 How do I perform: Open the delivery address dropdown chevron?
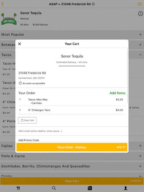[93, 4]
